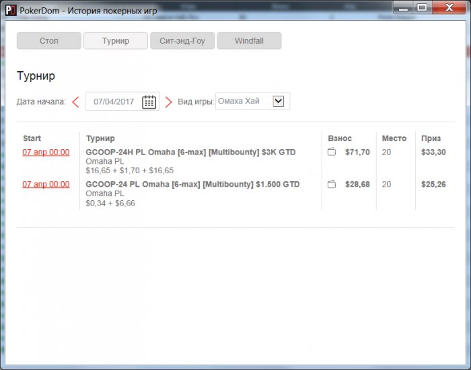Click place 20 in the $1.500 GTD row
The image size is (471, 370).
(x=386, y=184)
